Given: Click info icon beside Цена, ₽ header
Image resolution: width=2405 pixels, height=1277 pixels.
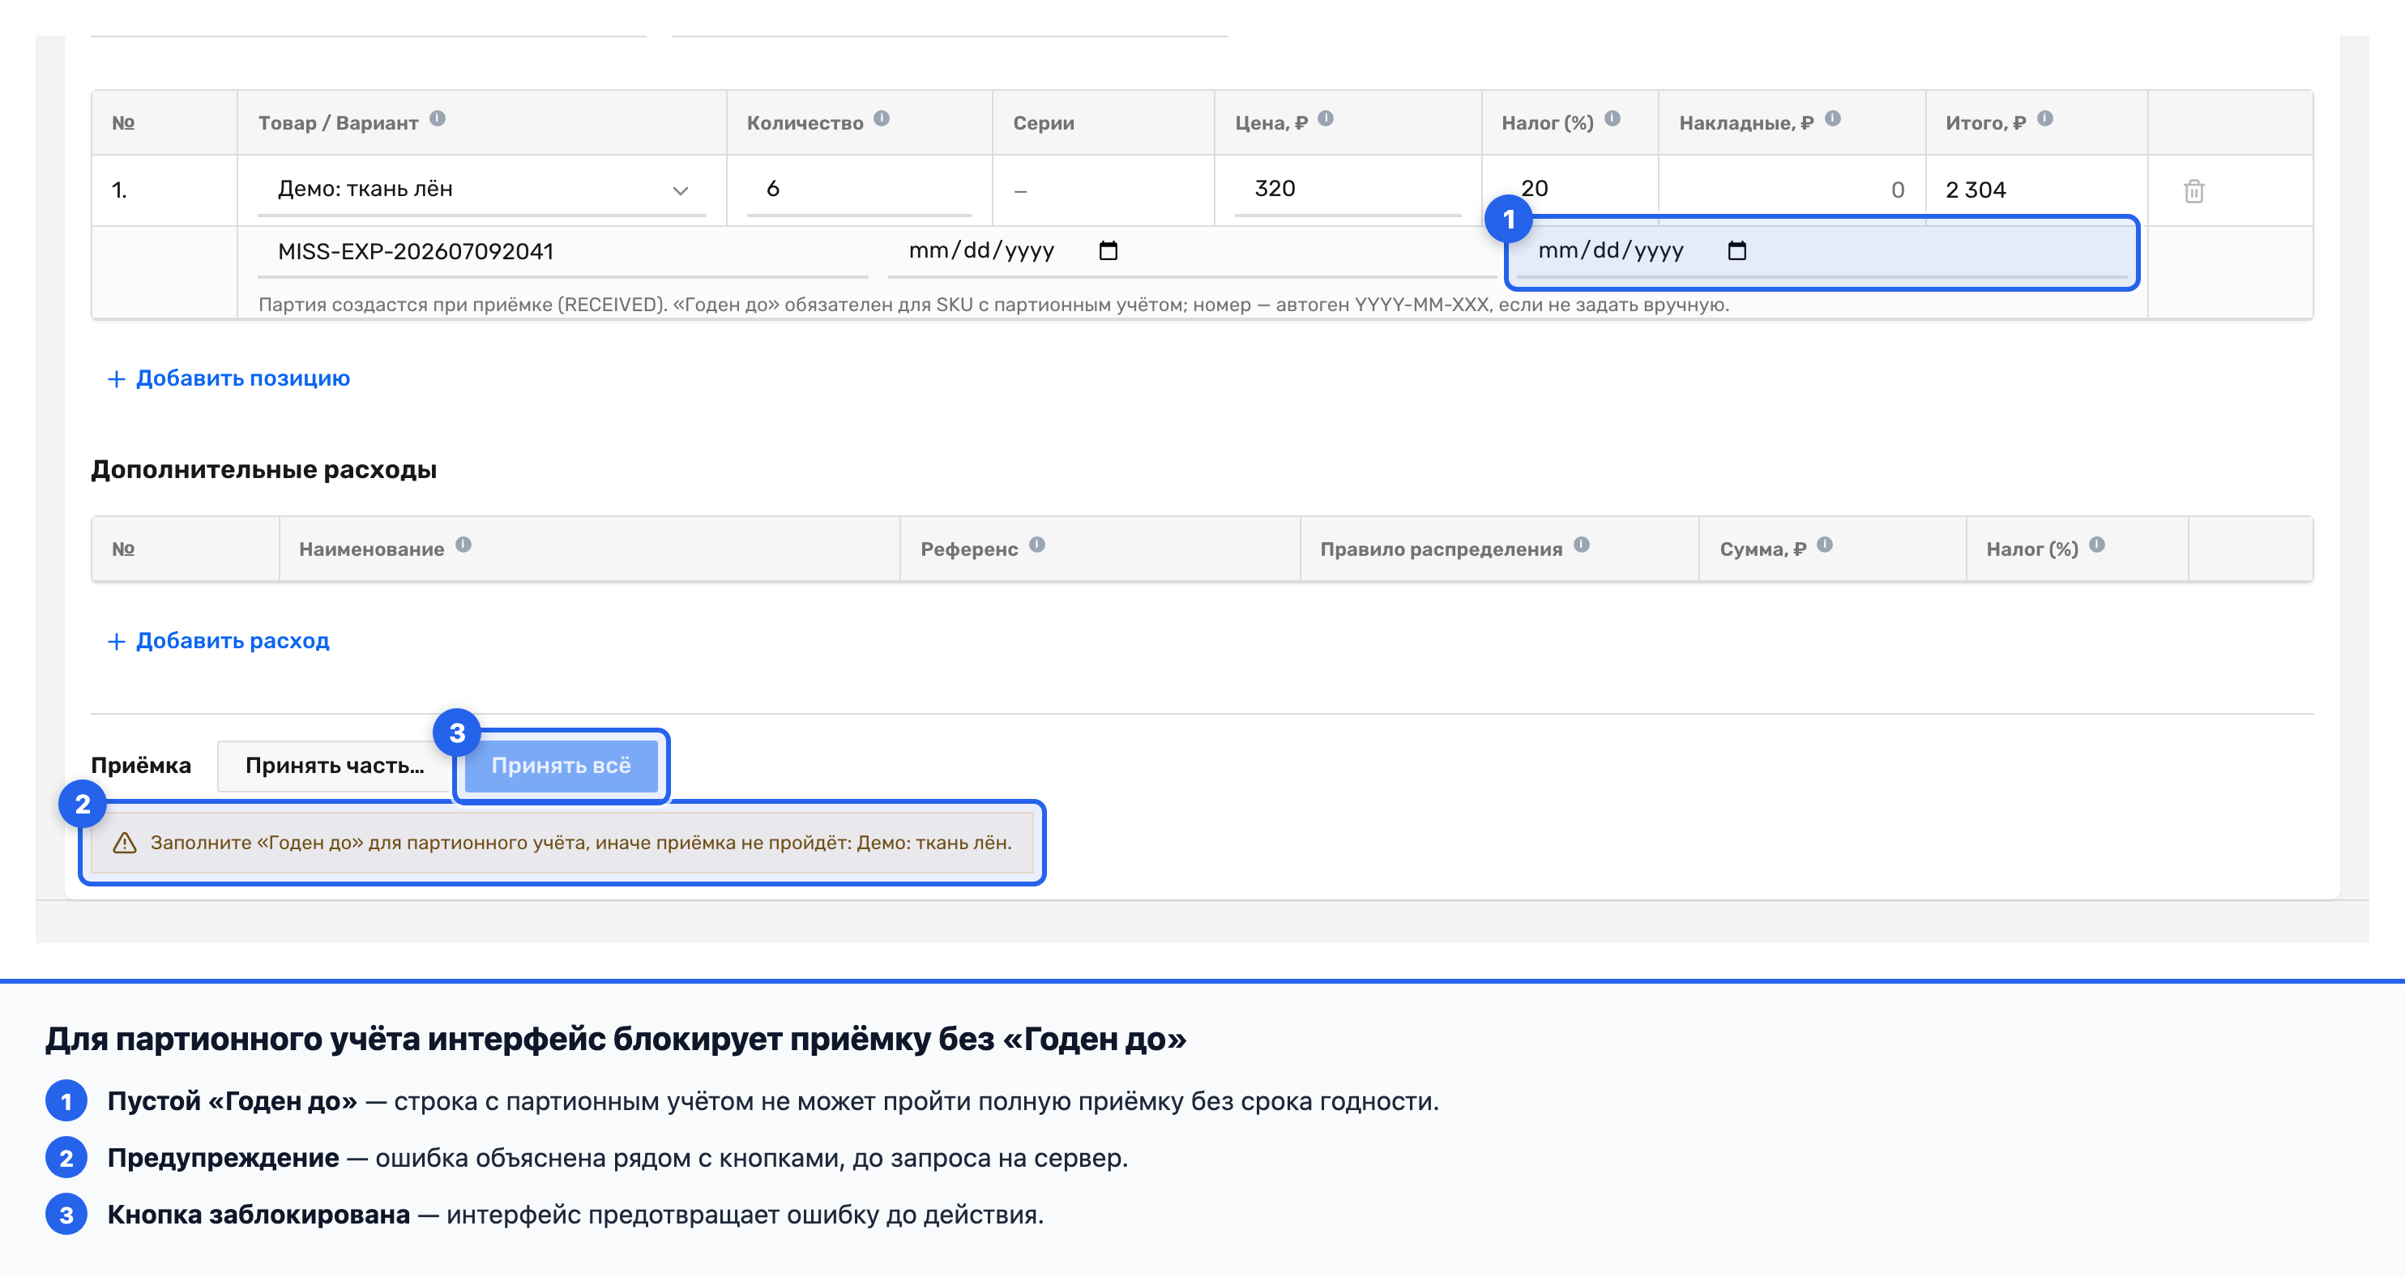Looking at the screenshot, I should (x=1326, y=118).
